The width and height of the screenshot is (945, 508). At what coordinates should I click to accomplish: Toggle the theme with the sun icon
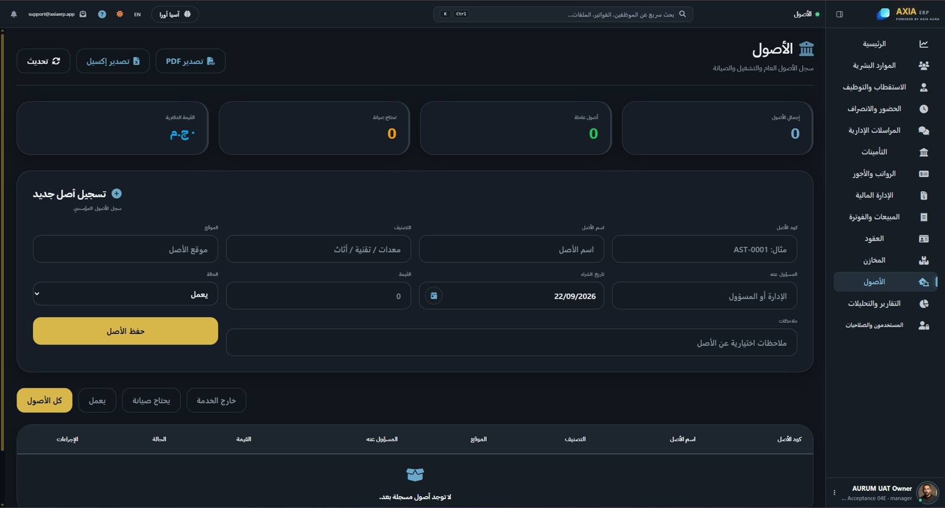click(x=120, y=14)
